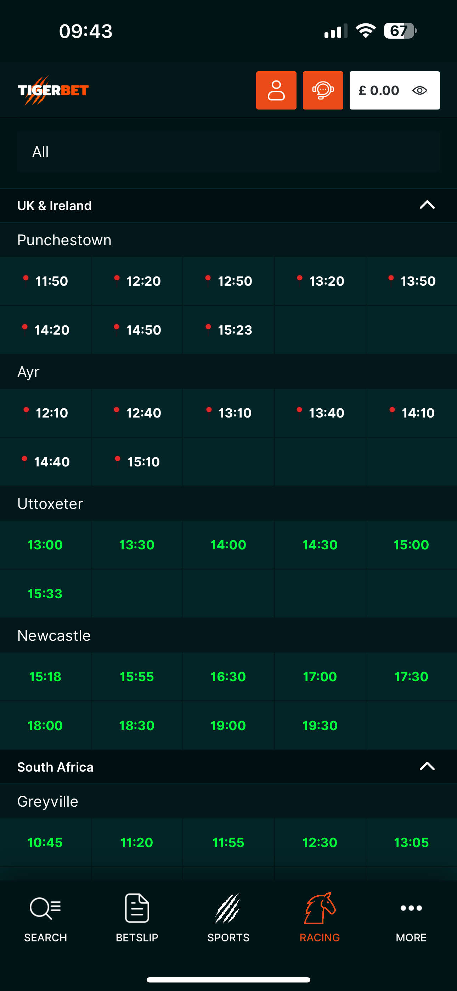Select the Uttoxeter 15:33 race
Viewport: 457px width, 991px height.
coord(45,594)
